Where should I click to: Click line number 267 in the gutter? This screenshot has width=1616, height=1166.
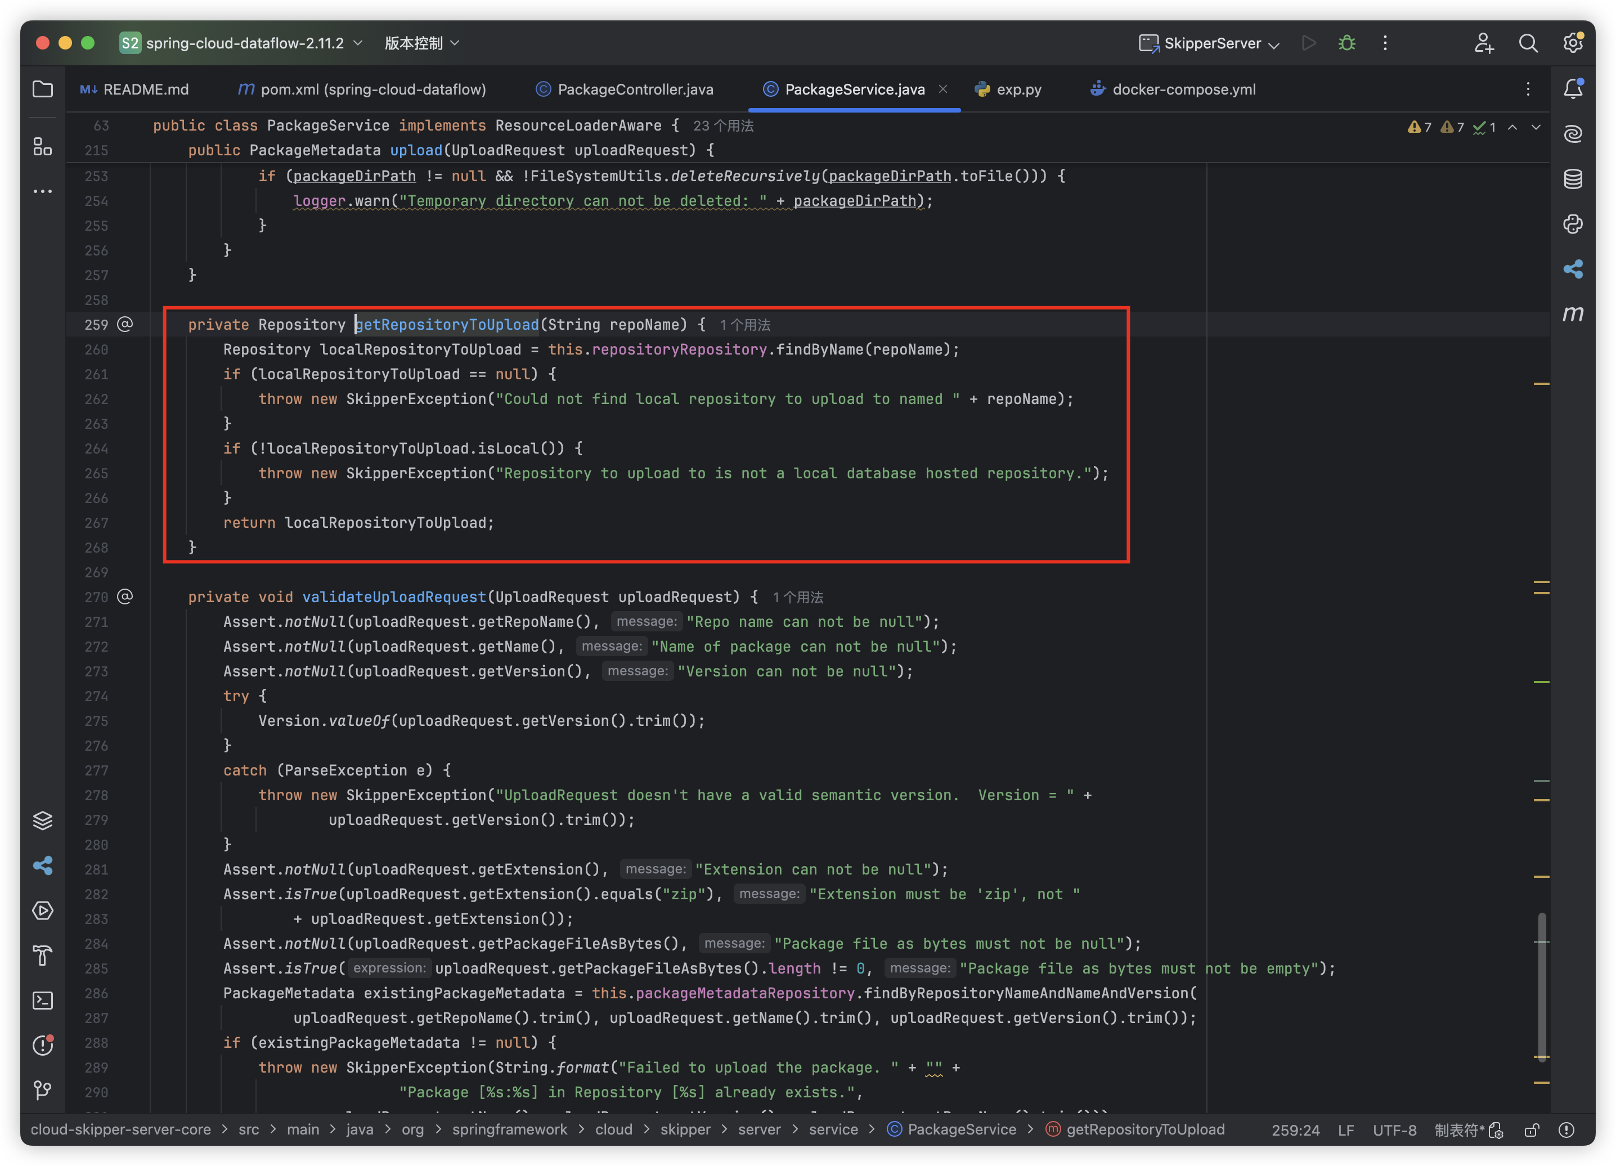[x=96, y=522]
